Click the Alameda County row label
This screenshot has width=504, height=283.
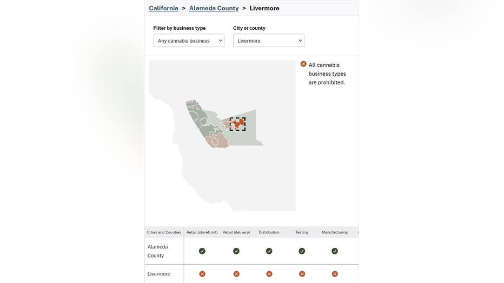[x=158, y=251]
